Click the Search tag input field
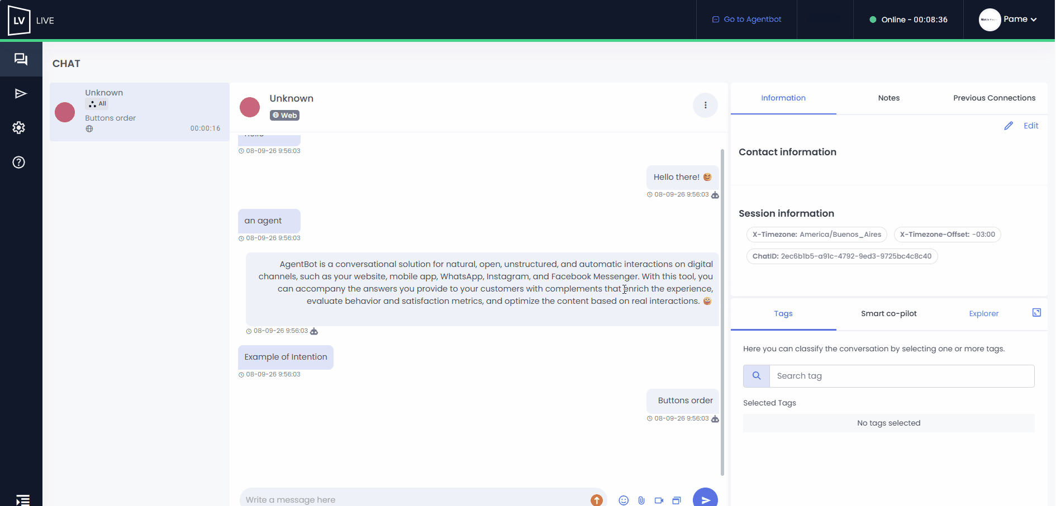 pyautogui.click(x=902, y=376)
